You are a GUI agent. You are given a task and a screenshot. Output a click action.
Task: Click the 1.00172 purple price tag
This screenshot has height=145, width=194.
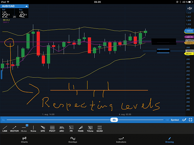(189, 37)
